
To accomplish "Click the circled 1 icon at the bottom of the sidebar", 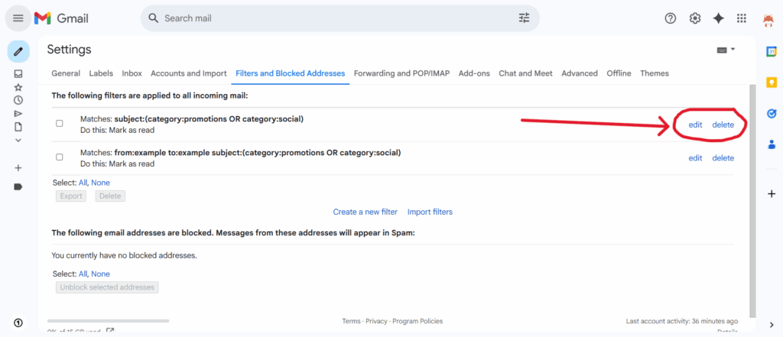I will click(x=18, y=322).
